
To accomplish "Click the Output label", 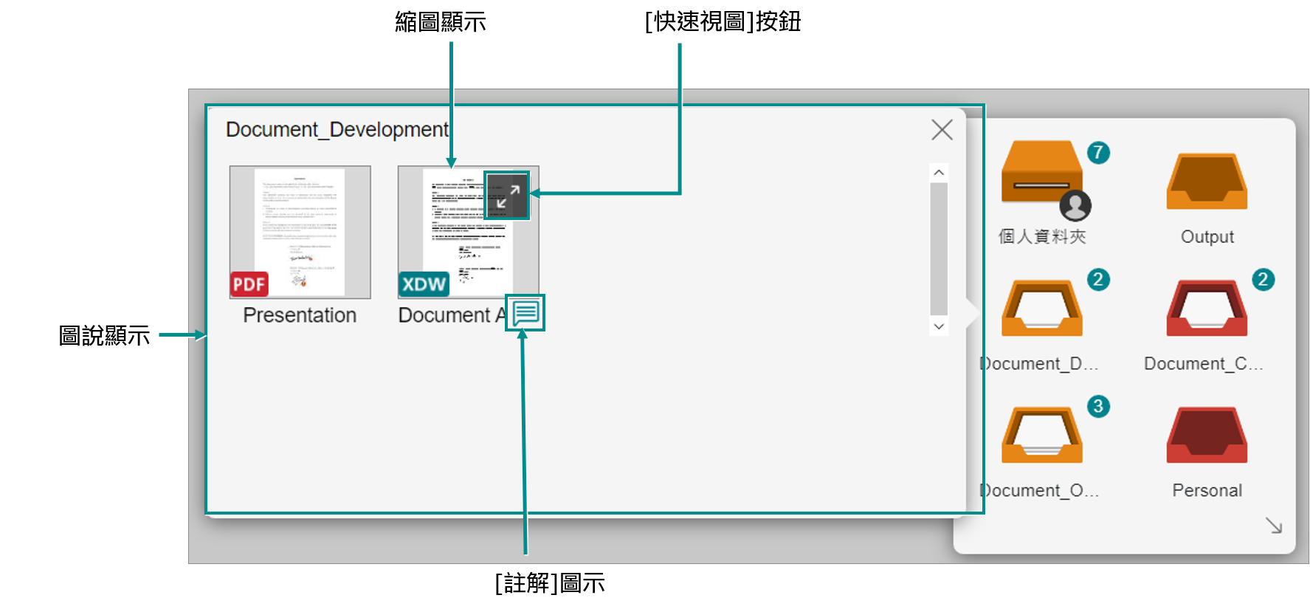I will coord(1207,237).
